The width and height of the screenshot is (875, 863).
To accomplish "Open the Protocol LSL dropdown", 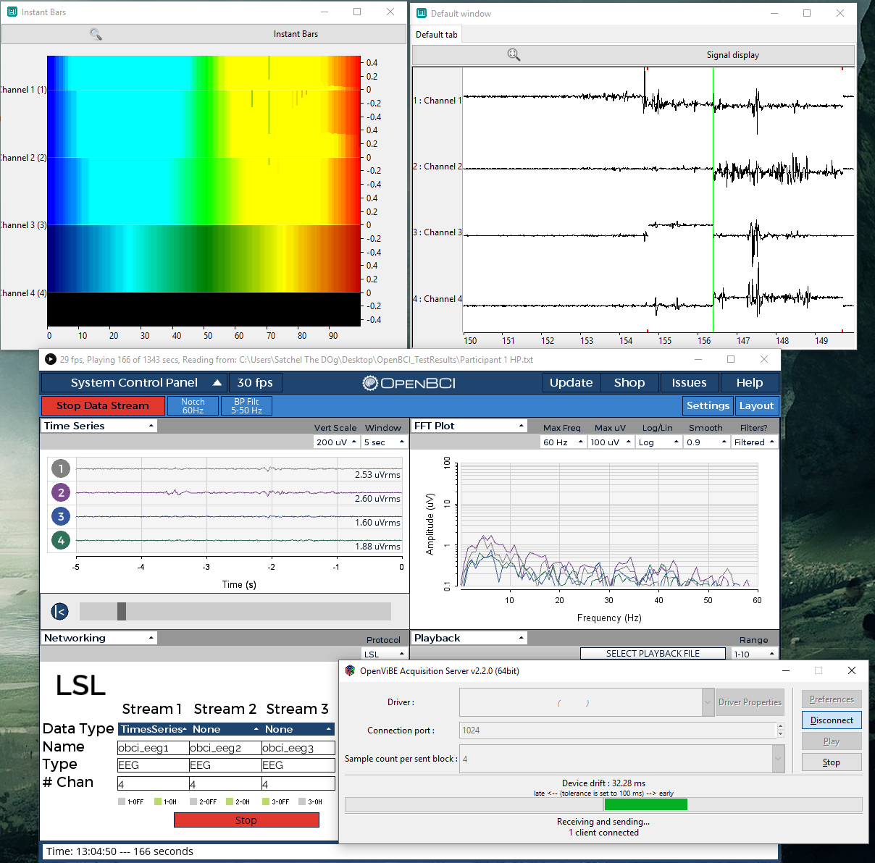I will (384, 654).
